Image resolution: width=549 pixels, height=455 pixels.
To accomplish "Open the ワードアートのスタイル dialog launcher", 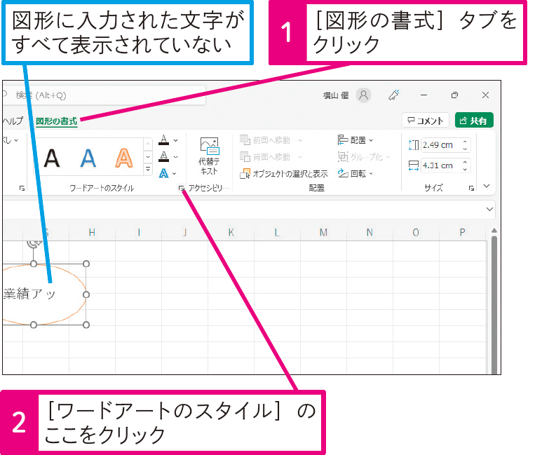I will click(182, 189).
